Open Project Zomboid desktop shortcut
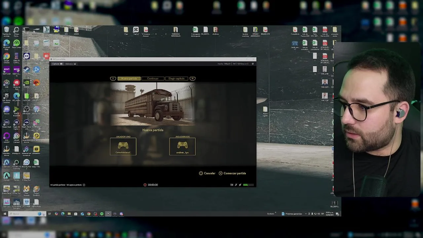Screen dimensions: 423x238 (36, 190)
